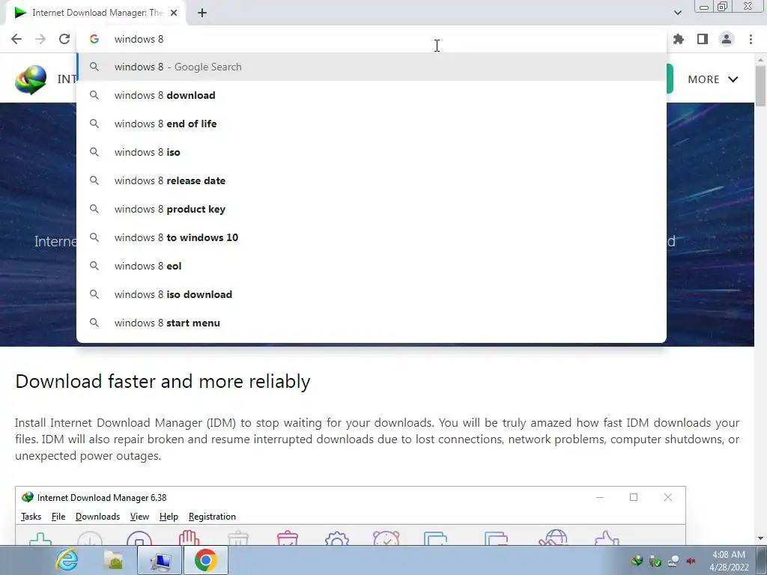The width and height of the screenshot is (767, 575).
Task: Click the Help menu in the IDM screenshot
Action: (x=169, y=517)
